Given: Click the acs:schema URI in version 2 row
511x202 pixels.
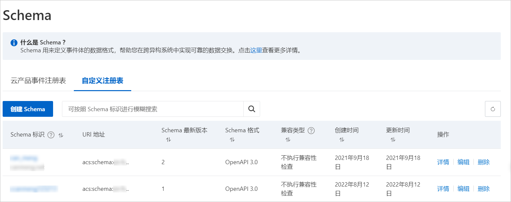Looking at the screenshot, I should coord(105,162).
